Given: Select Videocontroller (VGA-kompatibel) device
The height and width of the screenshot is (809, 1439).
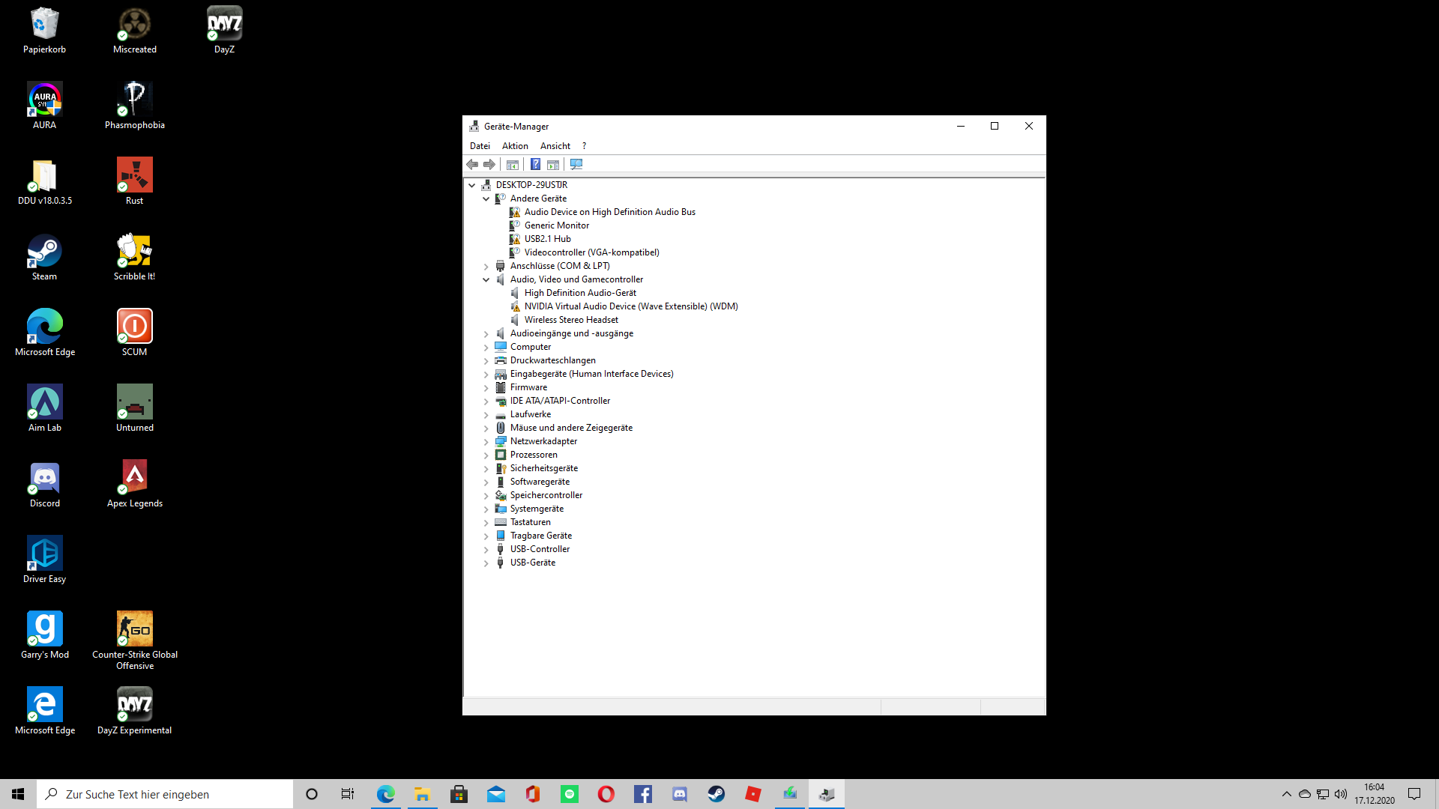Looking at the screenshot, I should (591, 252).
